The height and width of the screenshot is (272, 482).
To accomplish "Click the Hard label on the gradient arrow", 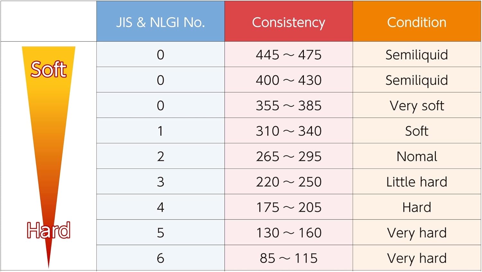I will (x=49, y=230).
